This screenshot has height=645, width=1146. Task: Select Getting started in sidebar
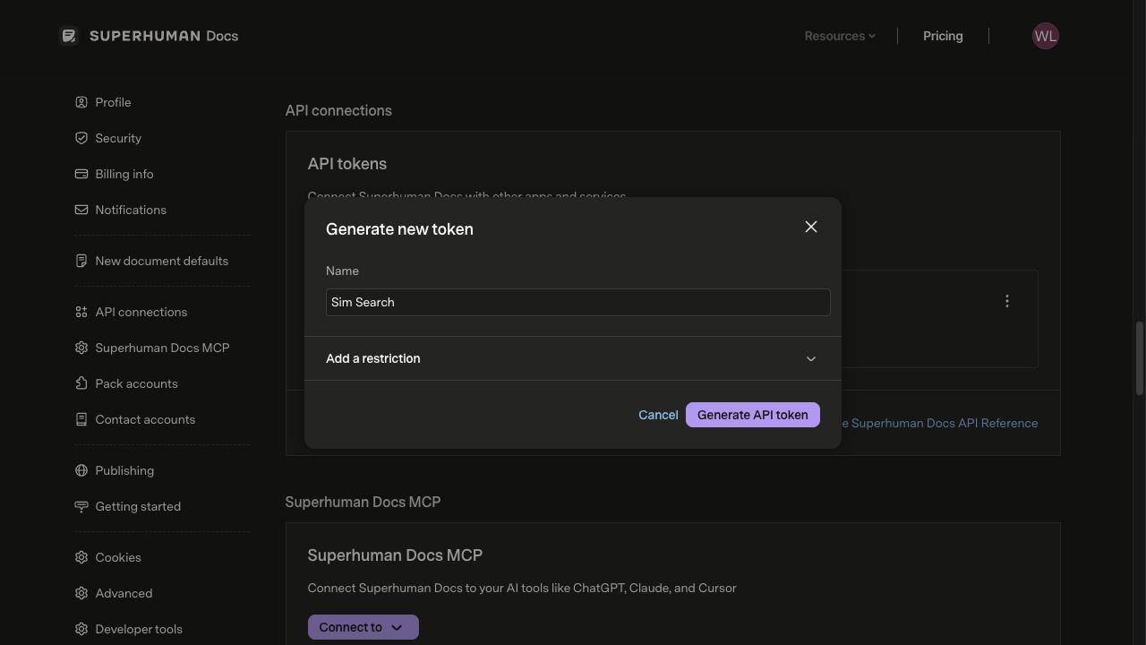pos(138,506)
